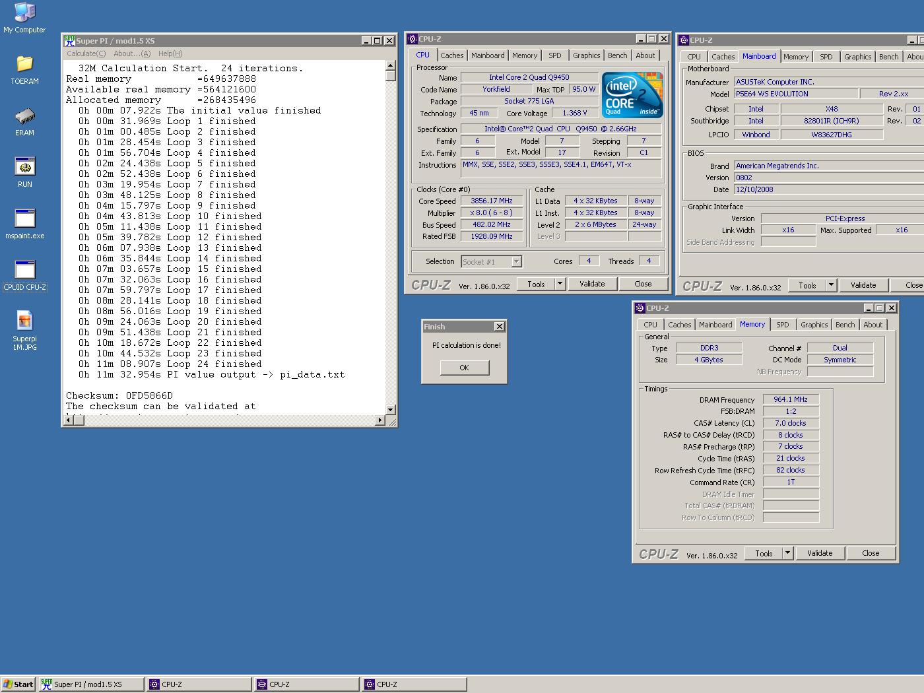Open About menu in Super PI

click(132, 53)
